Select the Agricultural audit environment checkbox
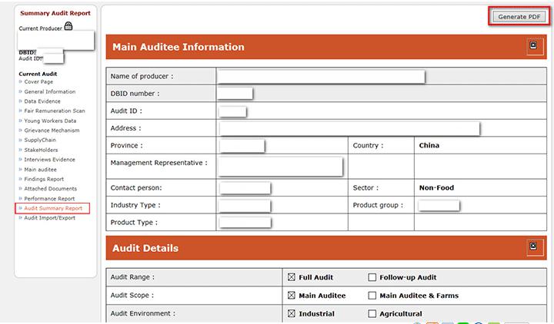The image size is (554, 324). point(372,313)
